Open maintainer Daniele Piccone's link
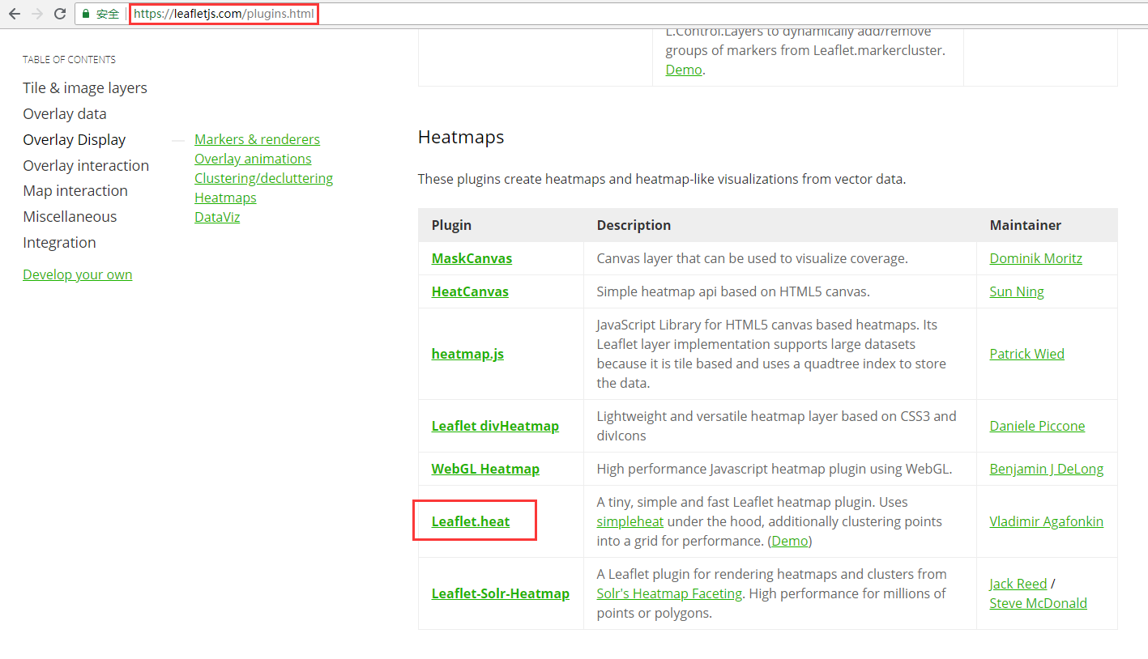The width and height of the screenshot is (1148, 659). 1037,426
